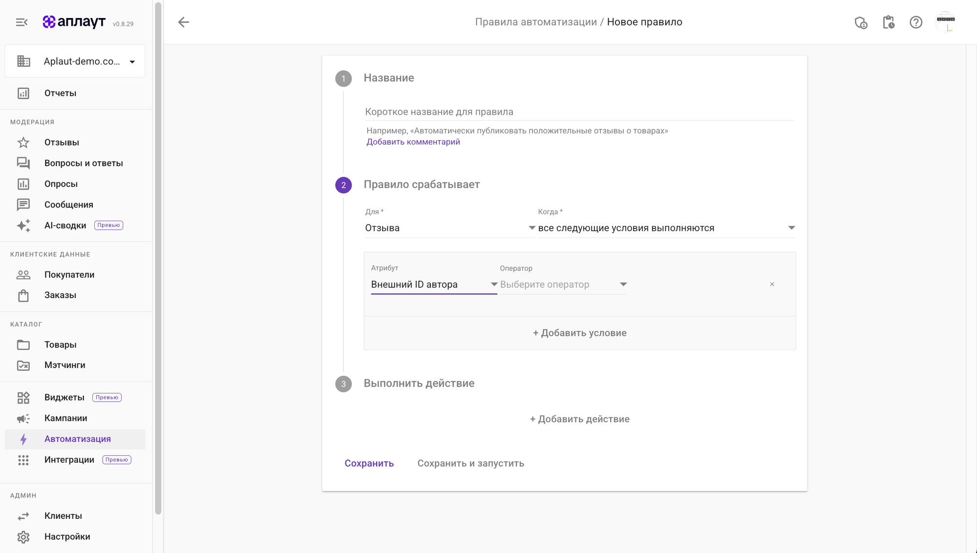Choose an operator in Оператор dropdown
977x553 pixels.
(563, 285)
